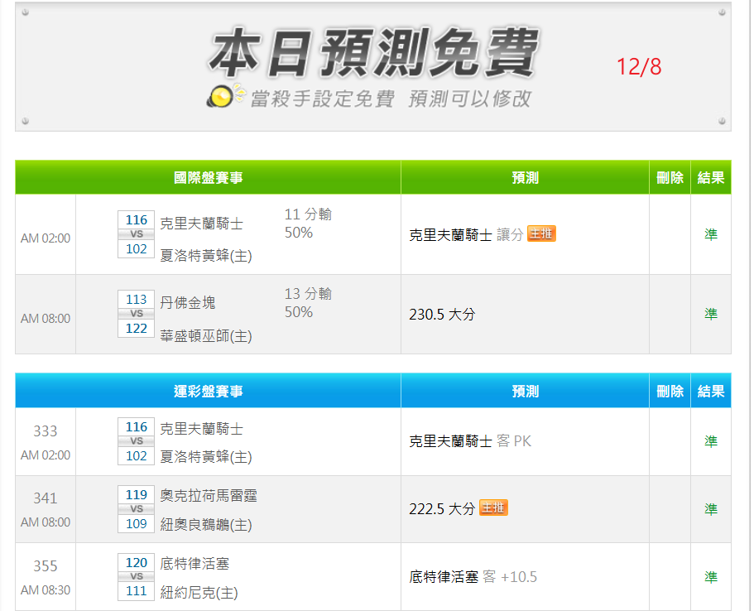Click game number 355

[46, 565]
